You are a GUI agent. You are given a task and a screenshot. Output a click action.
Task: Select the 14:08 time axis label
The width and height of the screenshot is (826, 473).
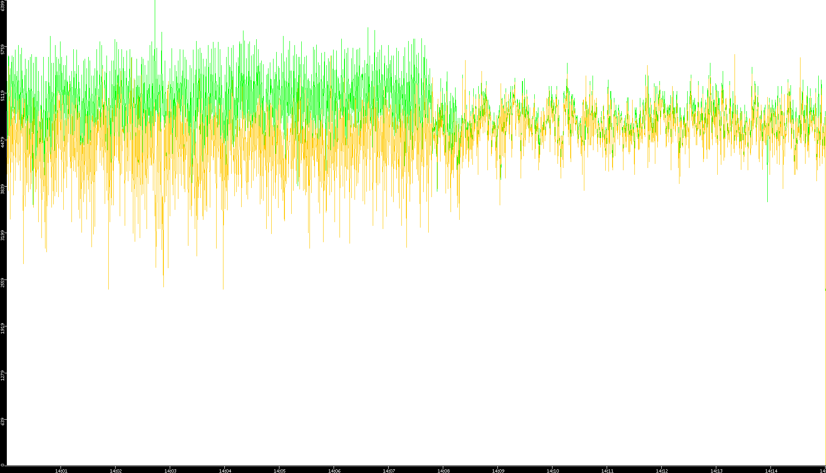click(443, 471)
